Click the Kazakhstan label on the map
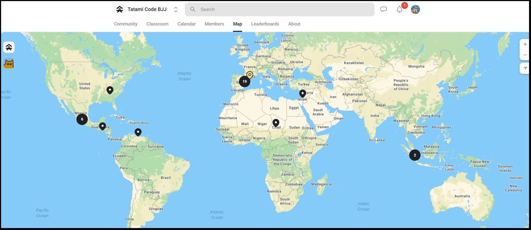The height and width of the screenshot is (230, 531). click(x=353, y=63)
